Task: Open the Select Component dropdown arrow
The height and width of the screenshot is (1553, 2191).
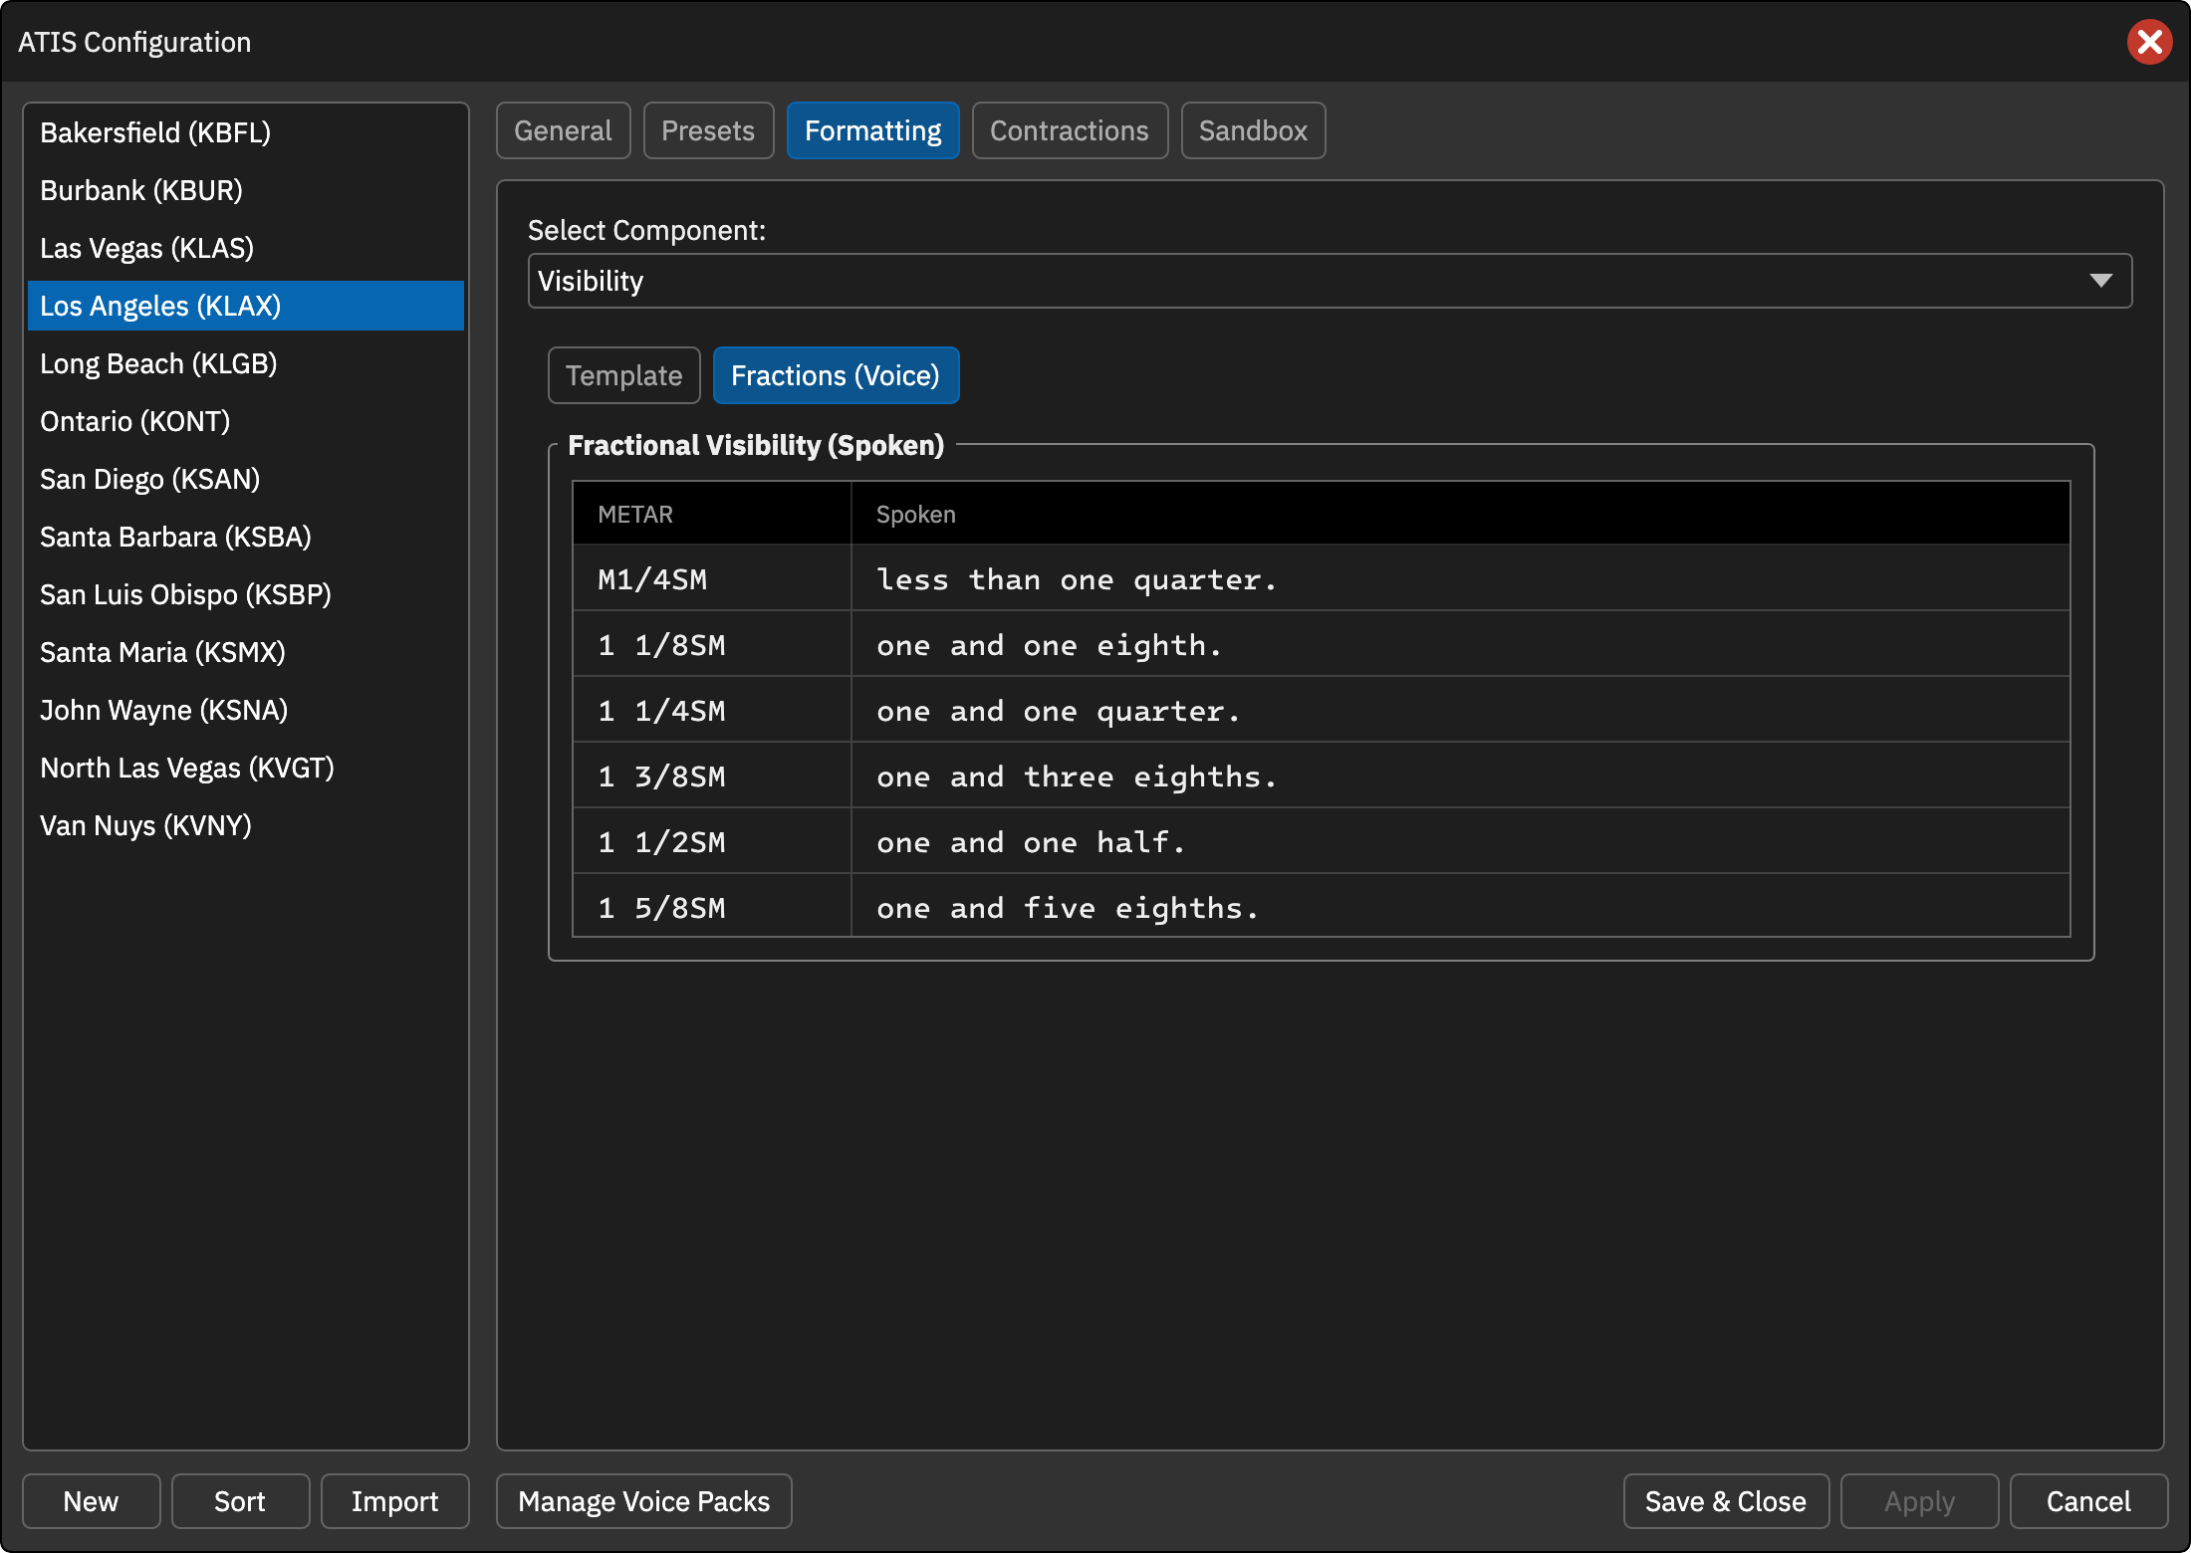Action: (2100, 281)
